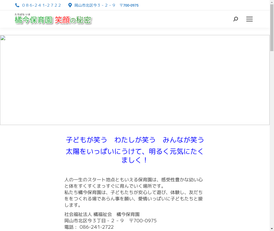Open the search magnifier icon
This screenshot has width=274, height=231.
tap(236, 19)
